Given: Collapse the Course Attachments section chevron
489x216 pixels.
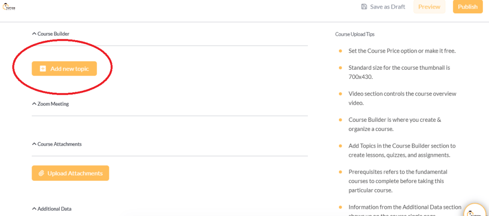Looking at the screenshot, I should (34, 144).
